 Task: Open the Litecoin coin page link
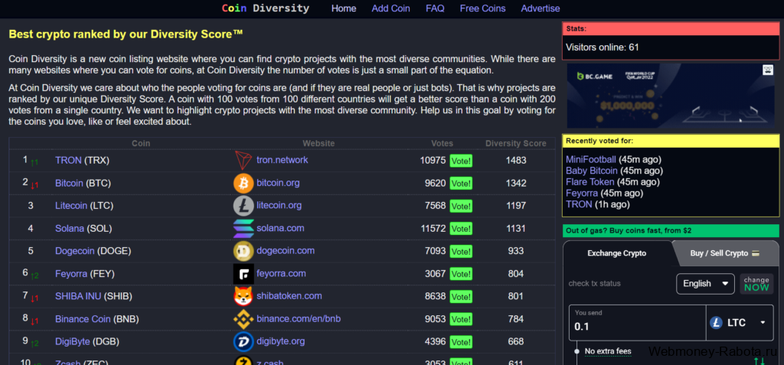[x=71, y=206]
